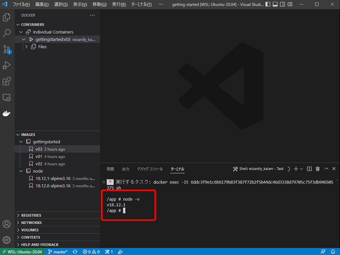Image resolution: width=340 pixels, height=255 pixels.
Task: Open the 編集(E) menu
Action: (x=42, y=4)
